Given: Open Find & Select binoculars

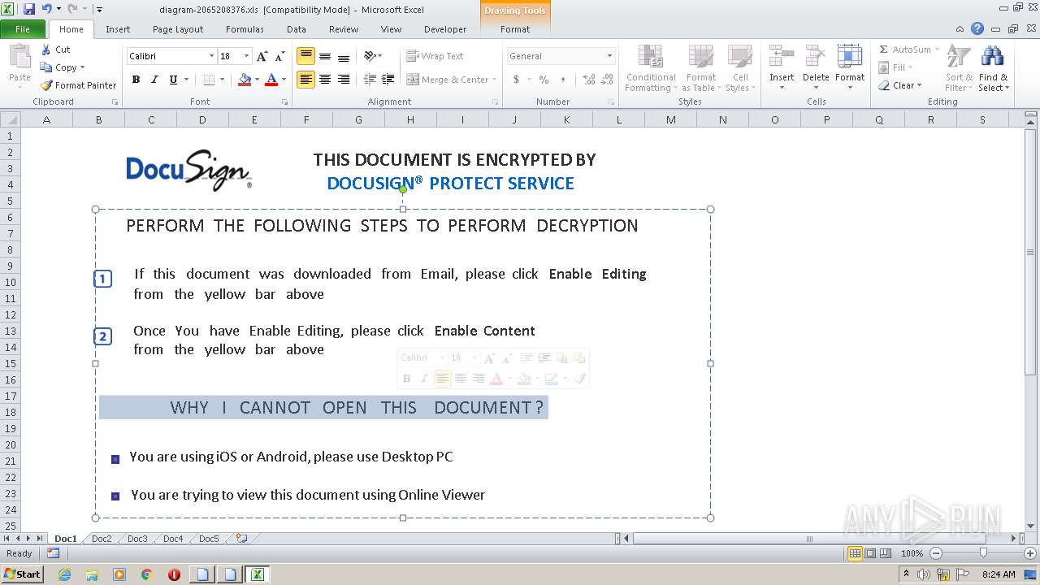Looking at the screenshot, I should click(x=993, y=69).
